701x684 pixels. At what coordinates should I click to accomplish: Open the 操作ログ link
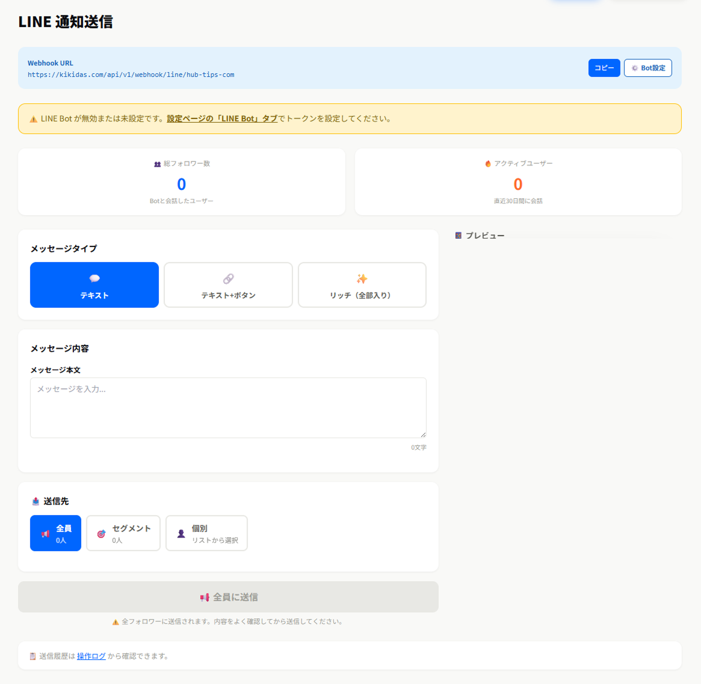pos(91,656)
